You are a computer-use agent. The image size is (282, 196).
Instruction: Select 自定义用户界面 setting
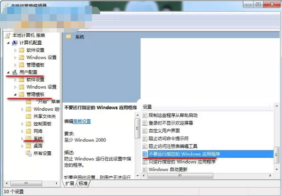tap(164, 131)
